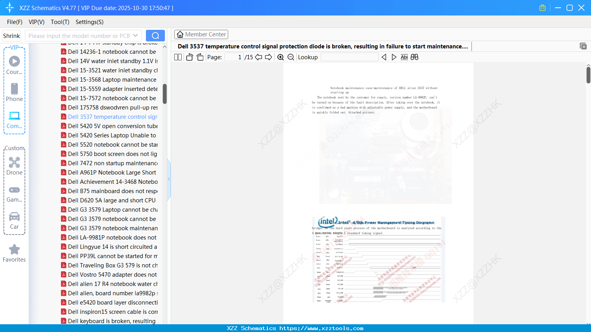Open Dell 5420 Series Laptop Unable to document

[x=112, y=135]
